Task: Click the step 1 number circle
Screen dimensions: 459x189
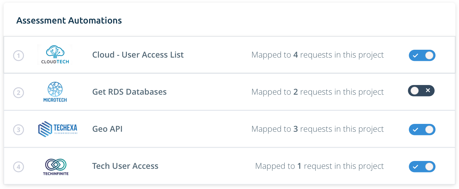Action: click(18, 56)
